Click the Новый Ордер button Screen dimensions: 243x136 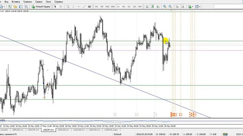(x=41, y=7)
